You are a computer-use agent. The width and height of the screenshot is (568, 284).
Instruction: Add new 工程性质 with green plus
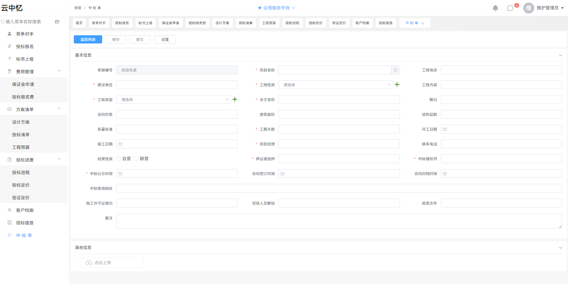(397, 84)
